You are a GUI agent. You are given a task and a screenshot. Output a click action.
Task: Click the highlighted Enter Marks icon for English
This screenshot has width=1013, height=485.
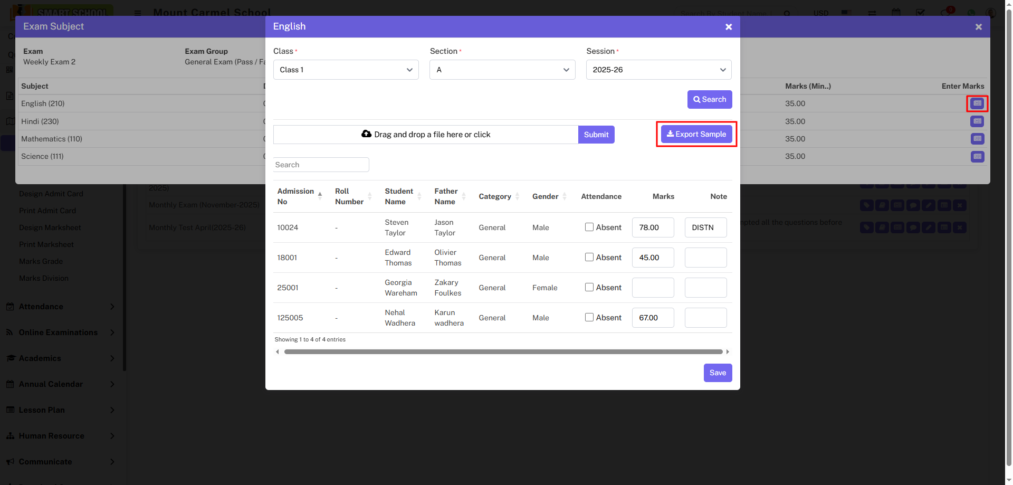pyautogui.click(x=977, y=103)
